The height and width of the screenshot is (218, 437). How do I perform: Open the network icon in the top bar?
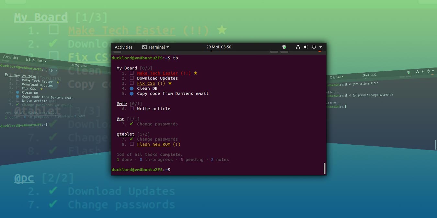[x=298, y=47]
